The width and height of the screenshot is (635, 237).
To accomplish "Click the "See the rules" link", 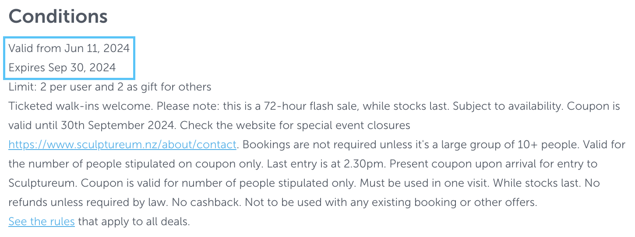I will tap(42, 221).
